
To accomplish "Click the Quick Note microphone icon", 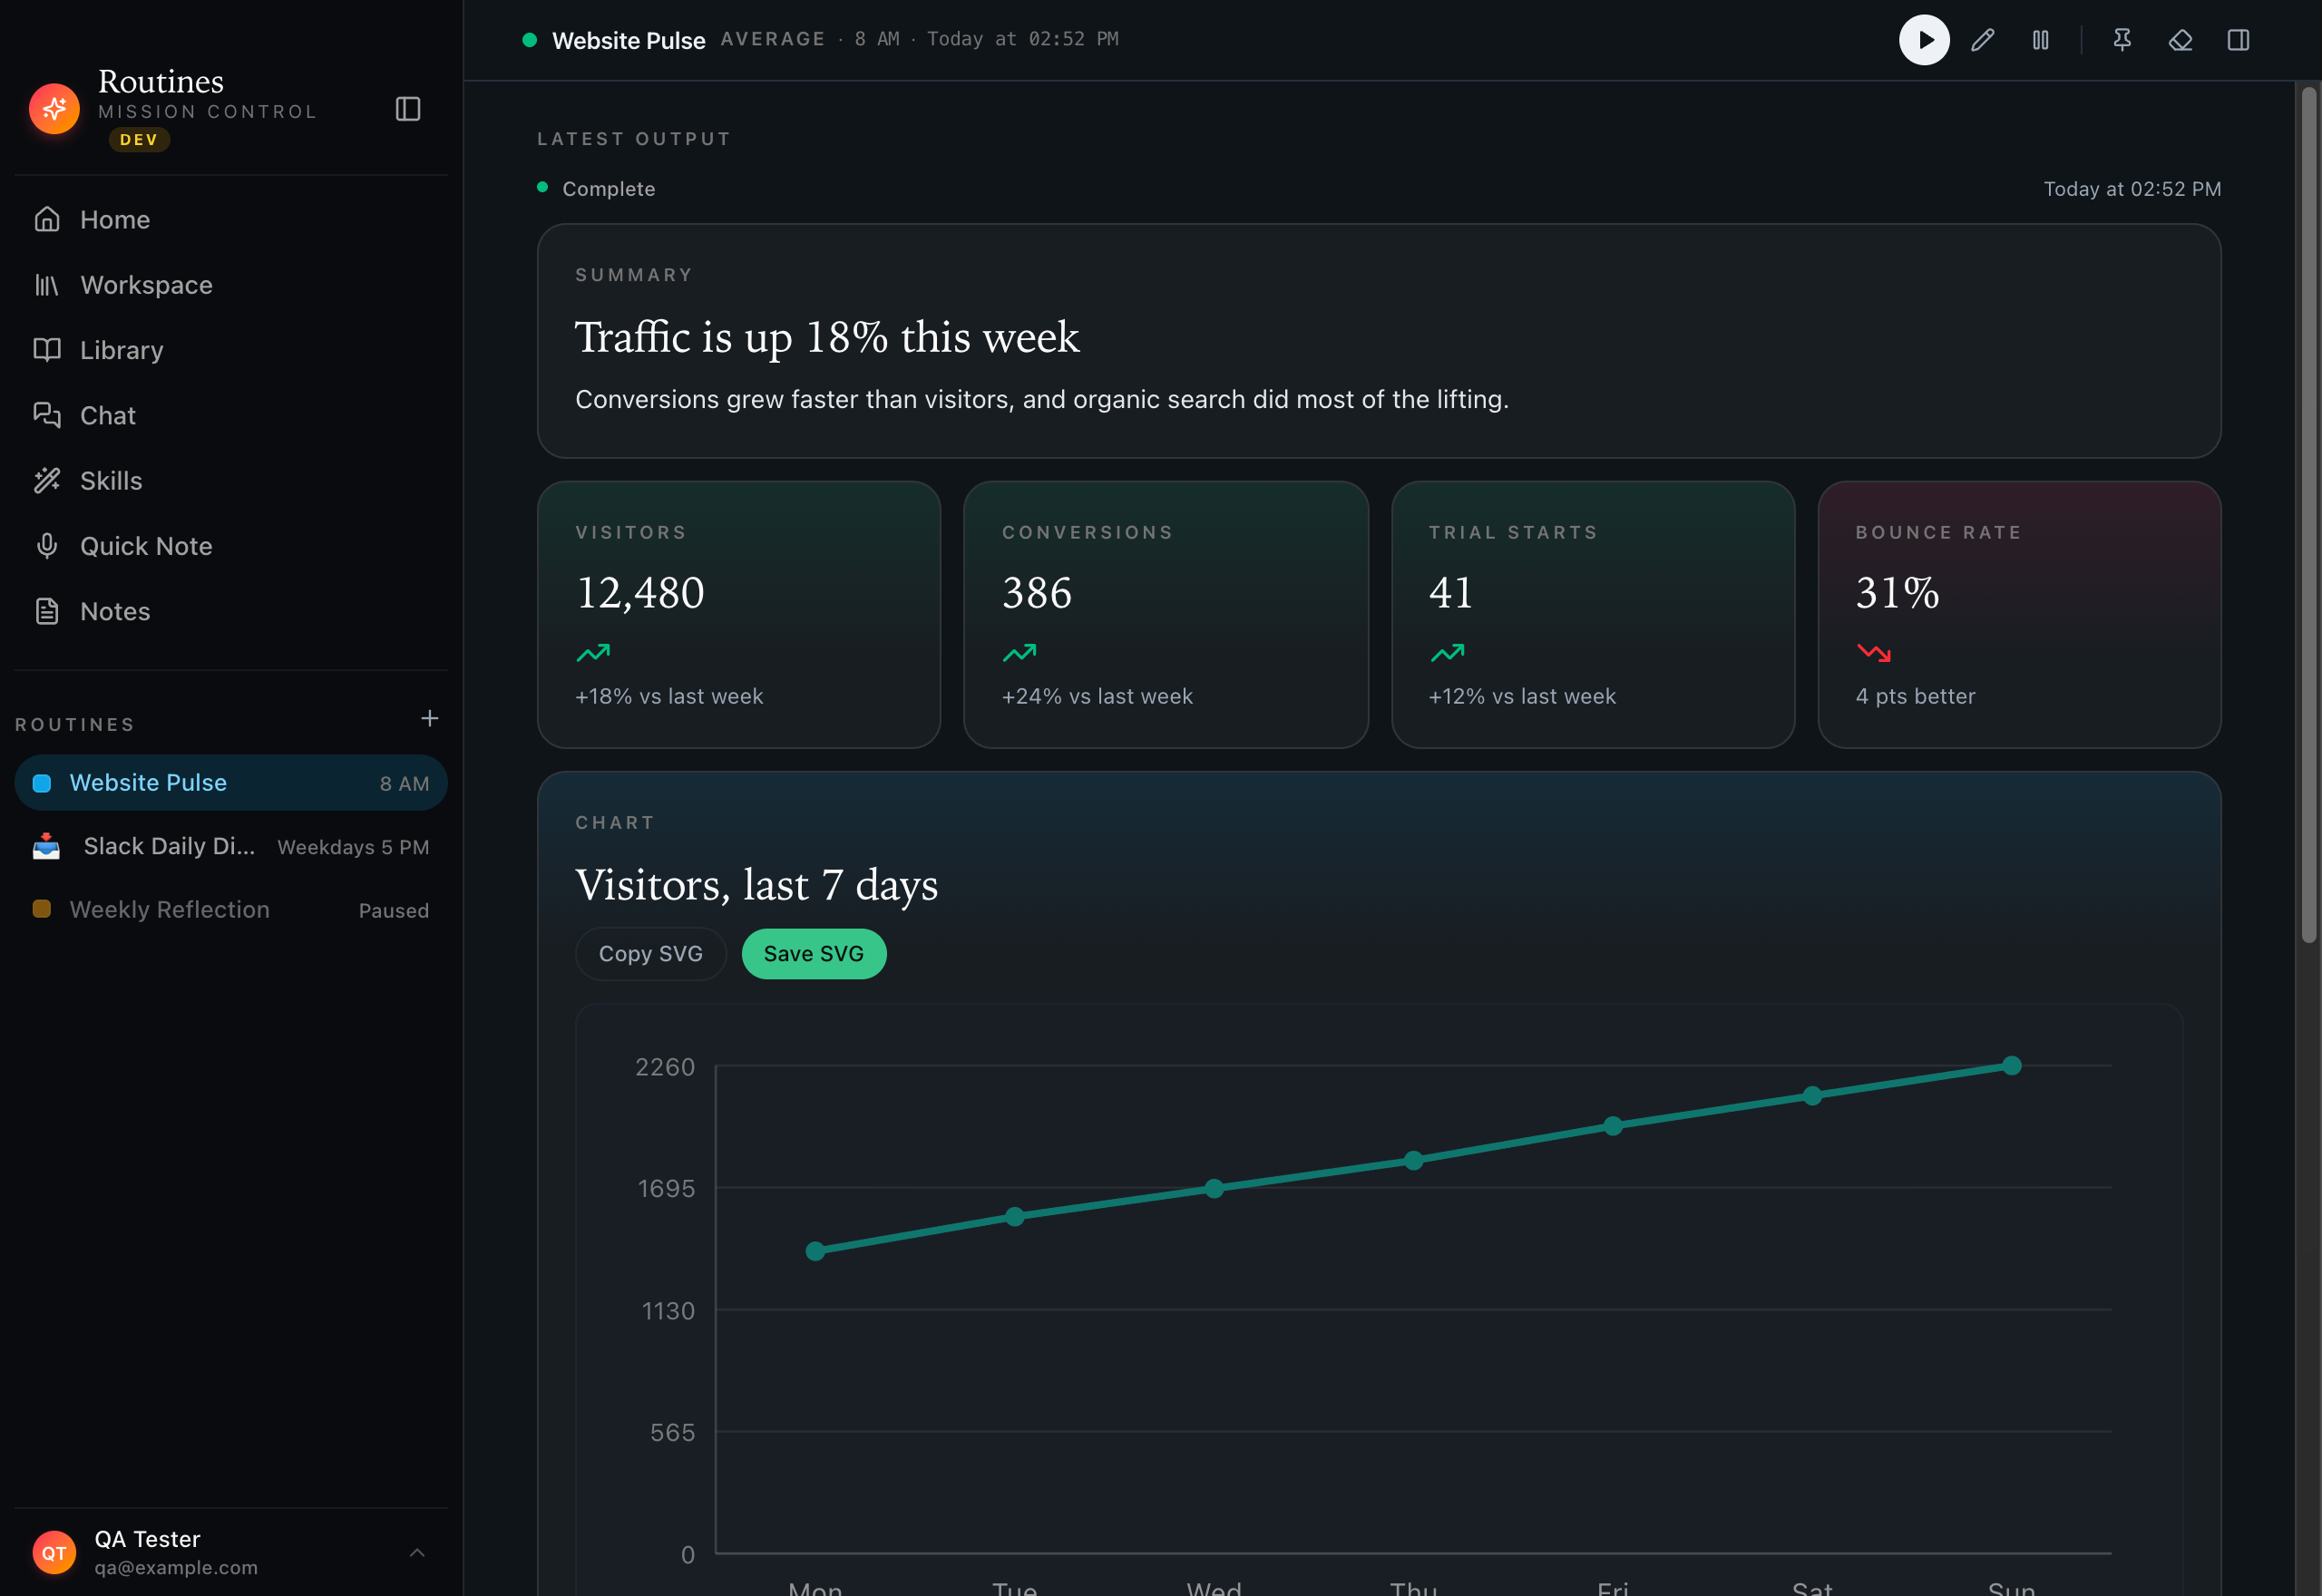I will 47,546.
